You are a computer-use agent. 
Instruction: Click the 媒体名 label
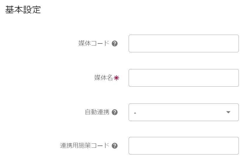click(x=103, y=78)
